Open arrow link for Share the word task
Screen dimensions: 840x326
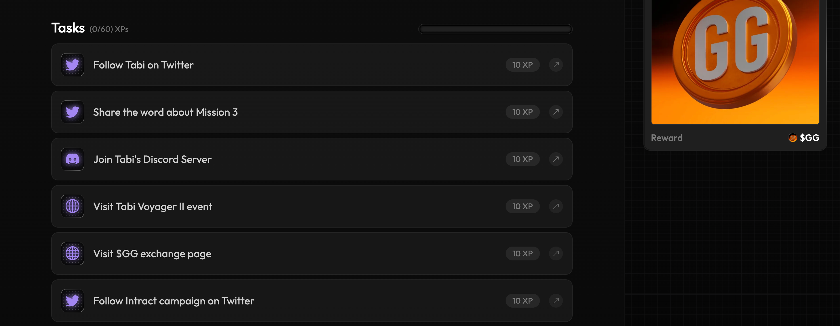(556, 112)
